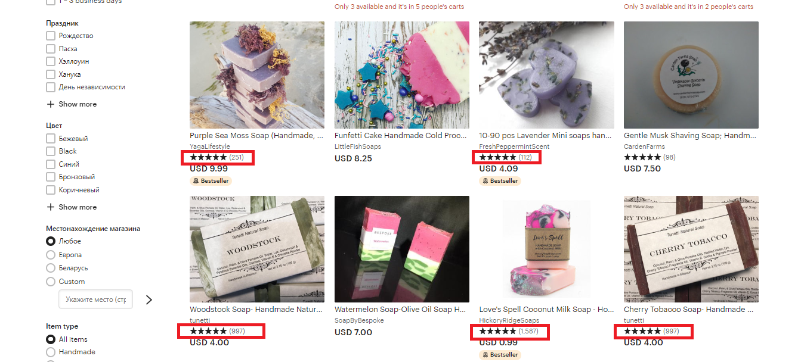Select the Handmade item type option
This screenshot has height=362, width=801.
click(51, 352)
